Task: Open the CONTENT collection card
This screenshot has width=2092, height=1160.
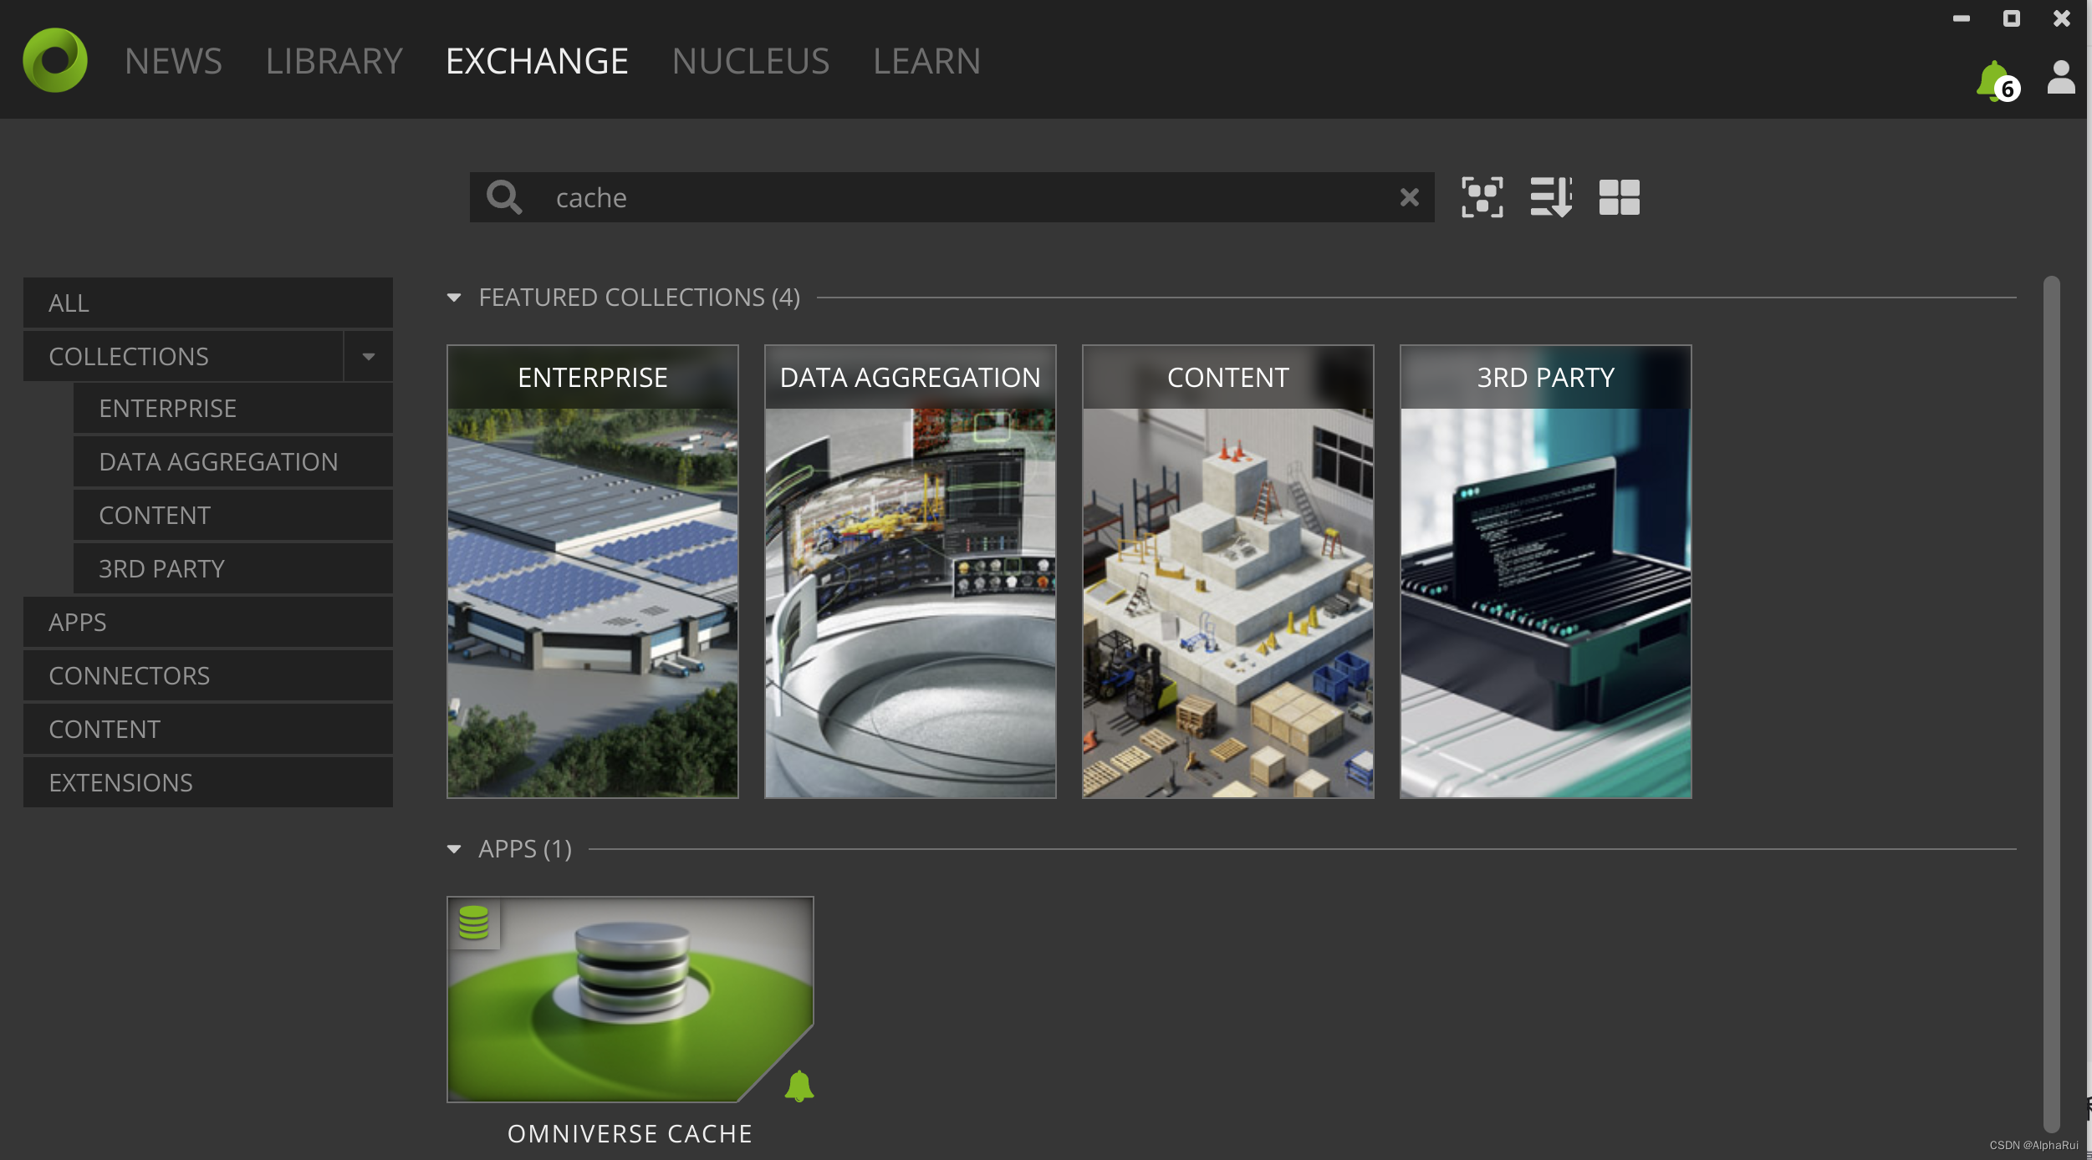Action: [1228, 572]
